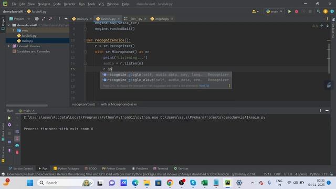Select JarvisAI.py in the project tree
The width and height of the screenshot is (336, 189).
pyautogui.click(x=29, y=36)
